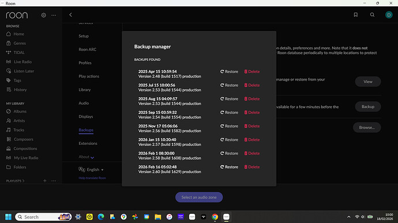Delete the 2026 Feb 16 backup

tap(252, 167)
